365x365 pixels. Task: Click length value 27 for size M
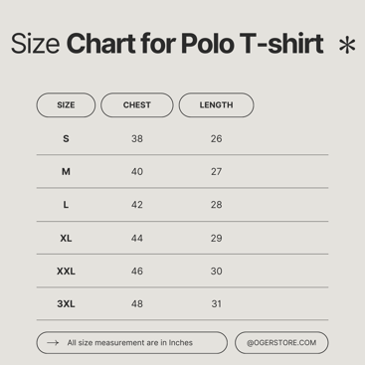[x=216, y=172]
